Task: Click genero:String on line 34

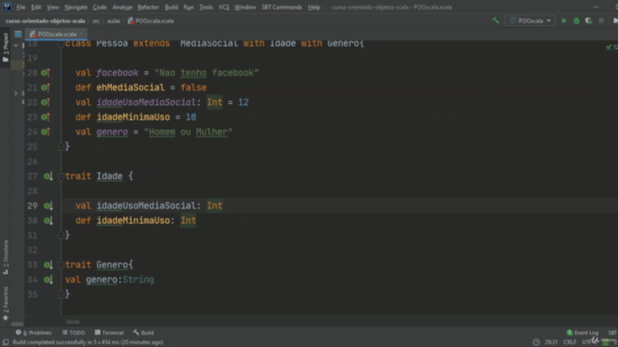Action: pyautogui.click(x=120, y=280)
